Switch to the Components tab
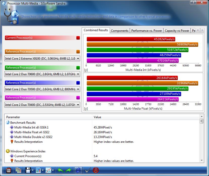The image size is (209, 176). 120,31
